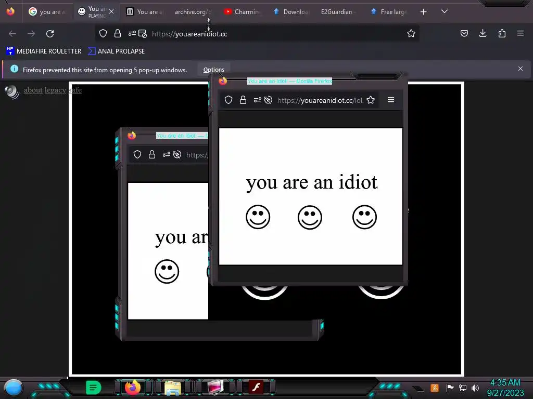The width and height of the screenshot is (533, 399).
Task: Click the network icon in the system tray
Action: click(462, 388)
